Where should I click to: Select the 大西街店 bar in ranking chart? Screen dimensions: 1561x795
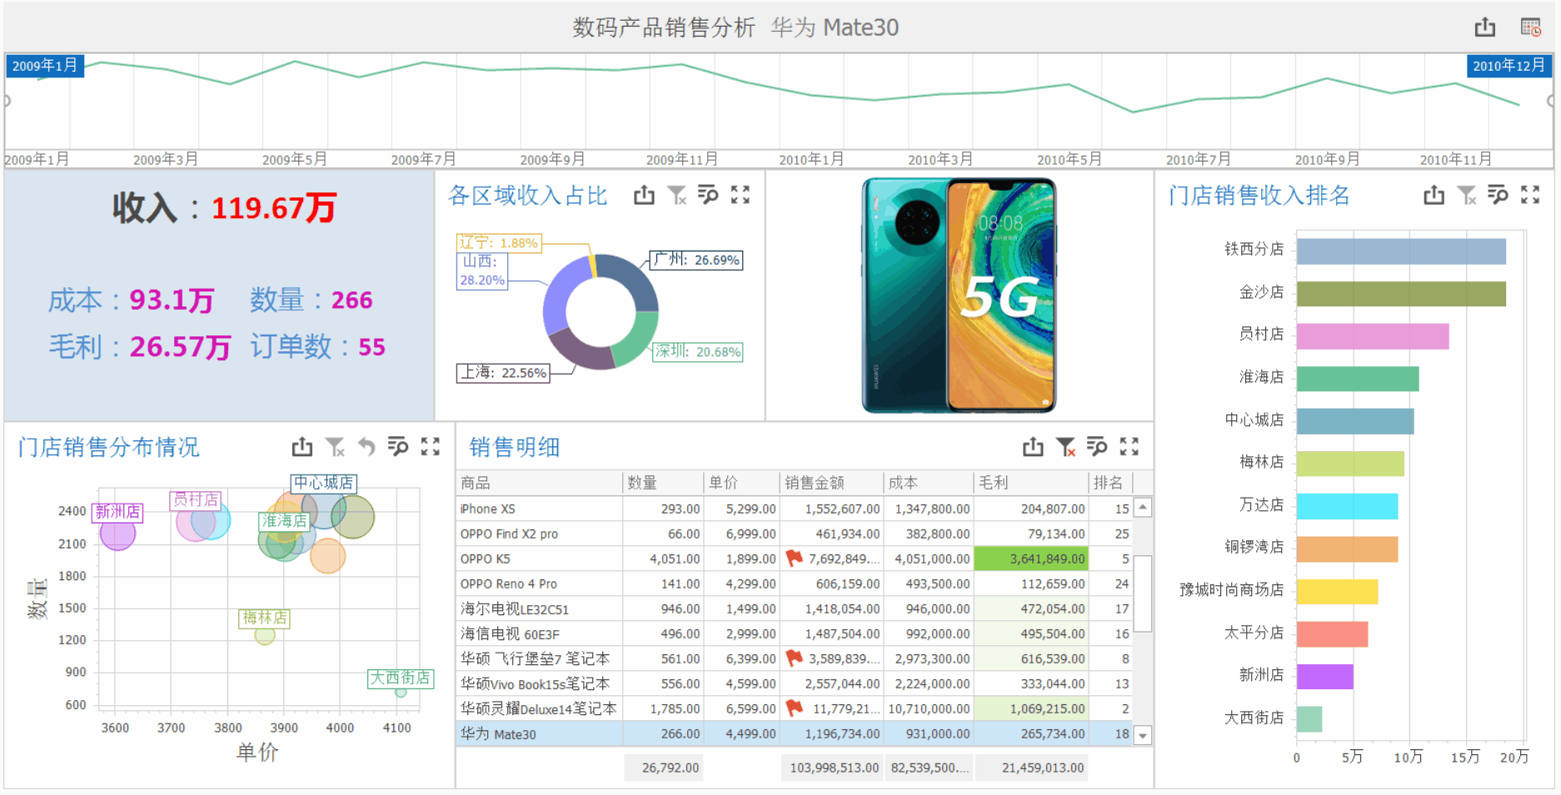pyautogui.click(x=1309, y=719)
